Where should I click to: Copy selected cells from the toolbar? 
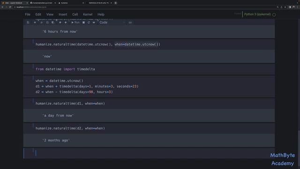(47, 23)
